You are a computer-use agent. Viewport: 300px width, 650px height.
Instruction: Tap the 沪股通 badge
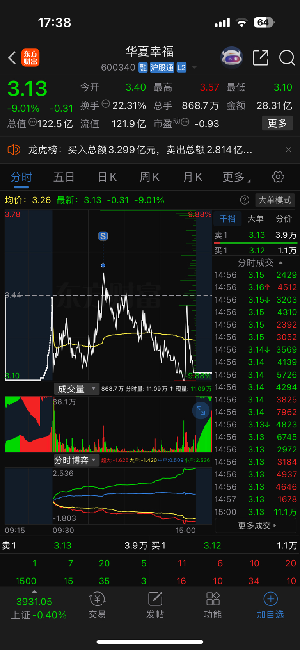point(162,68)
